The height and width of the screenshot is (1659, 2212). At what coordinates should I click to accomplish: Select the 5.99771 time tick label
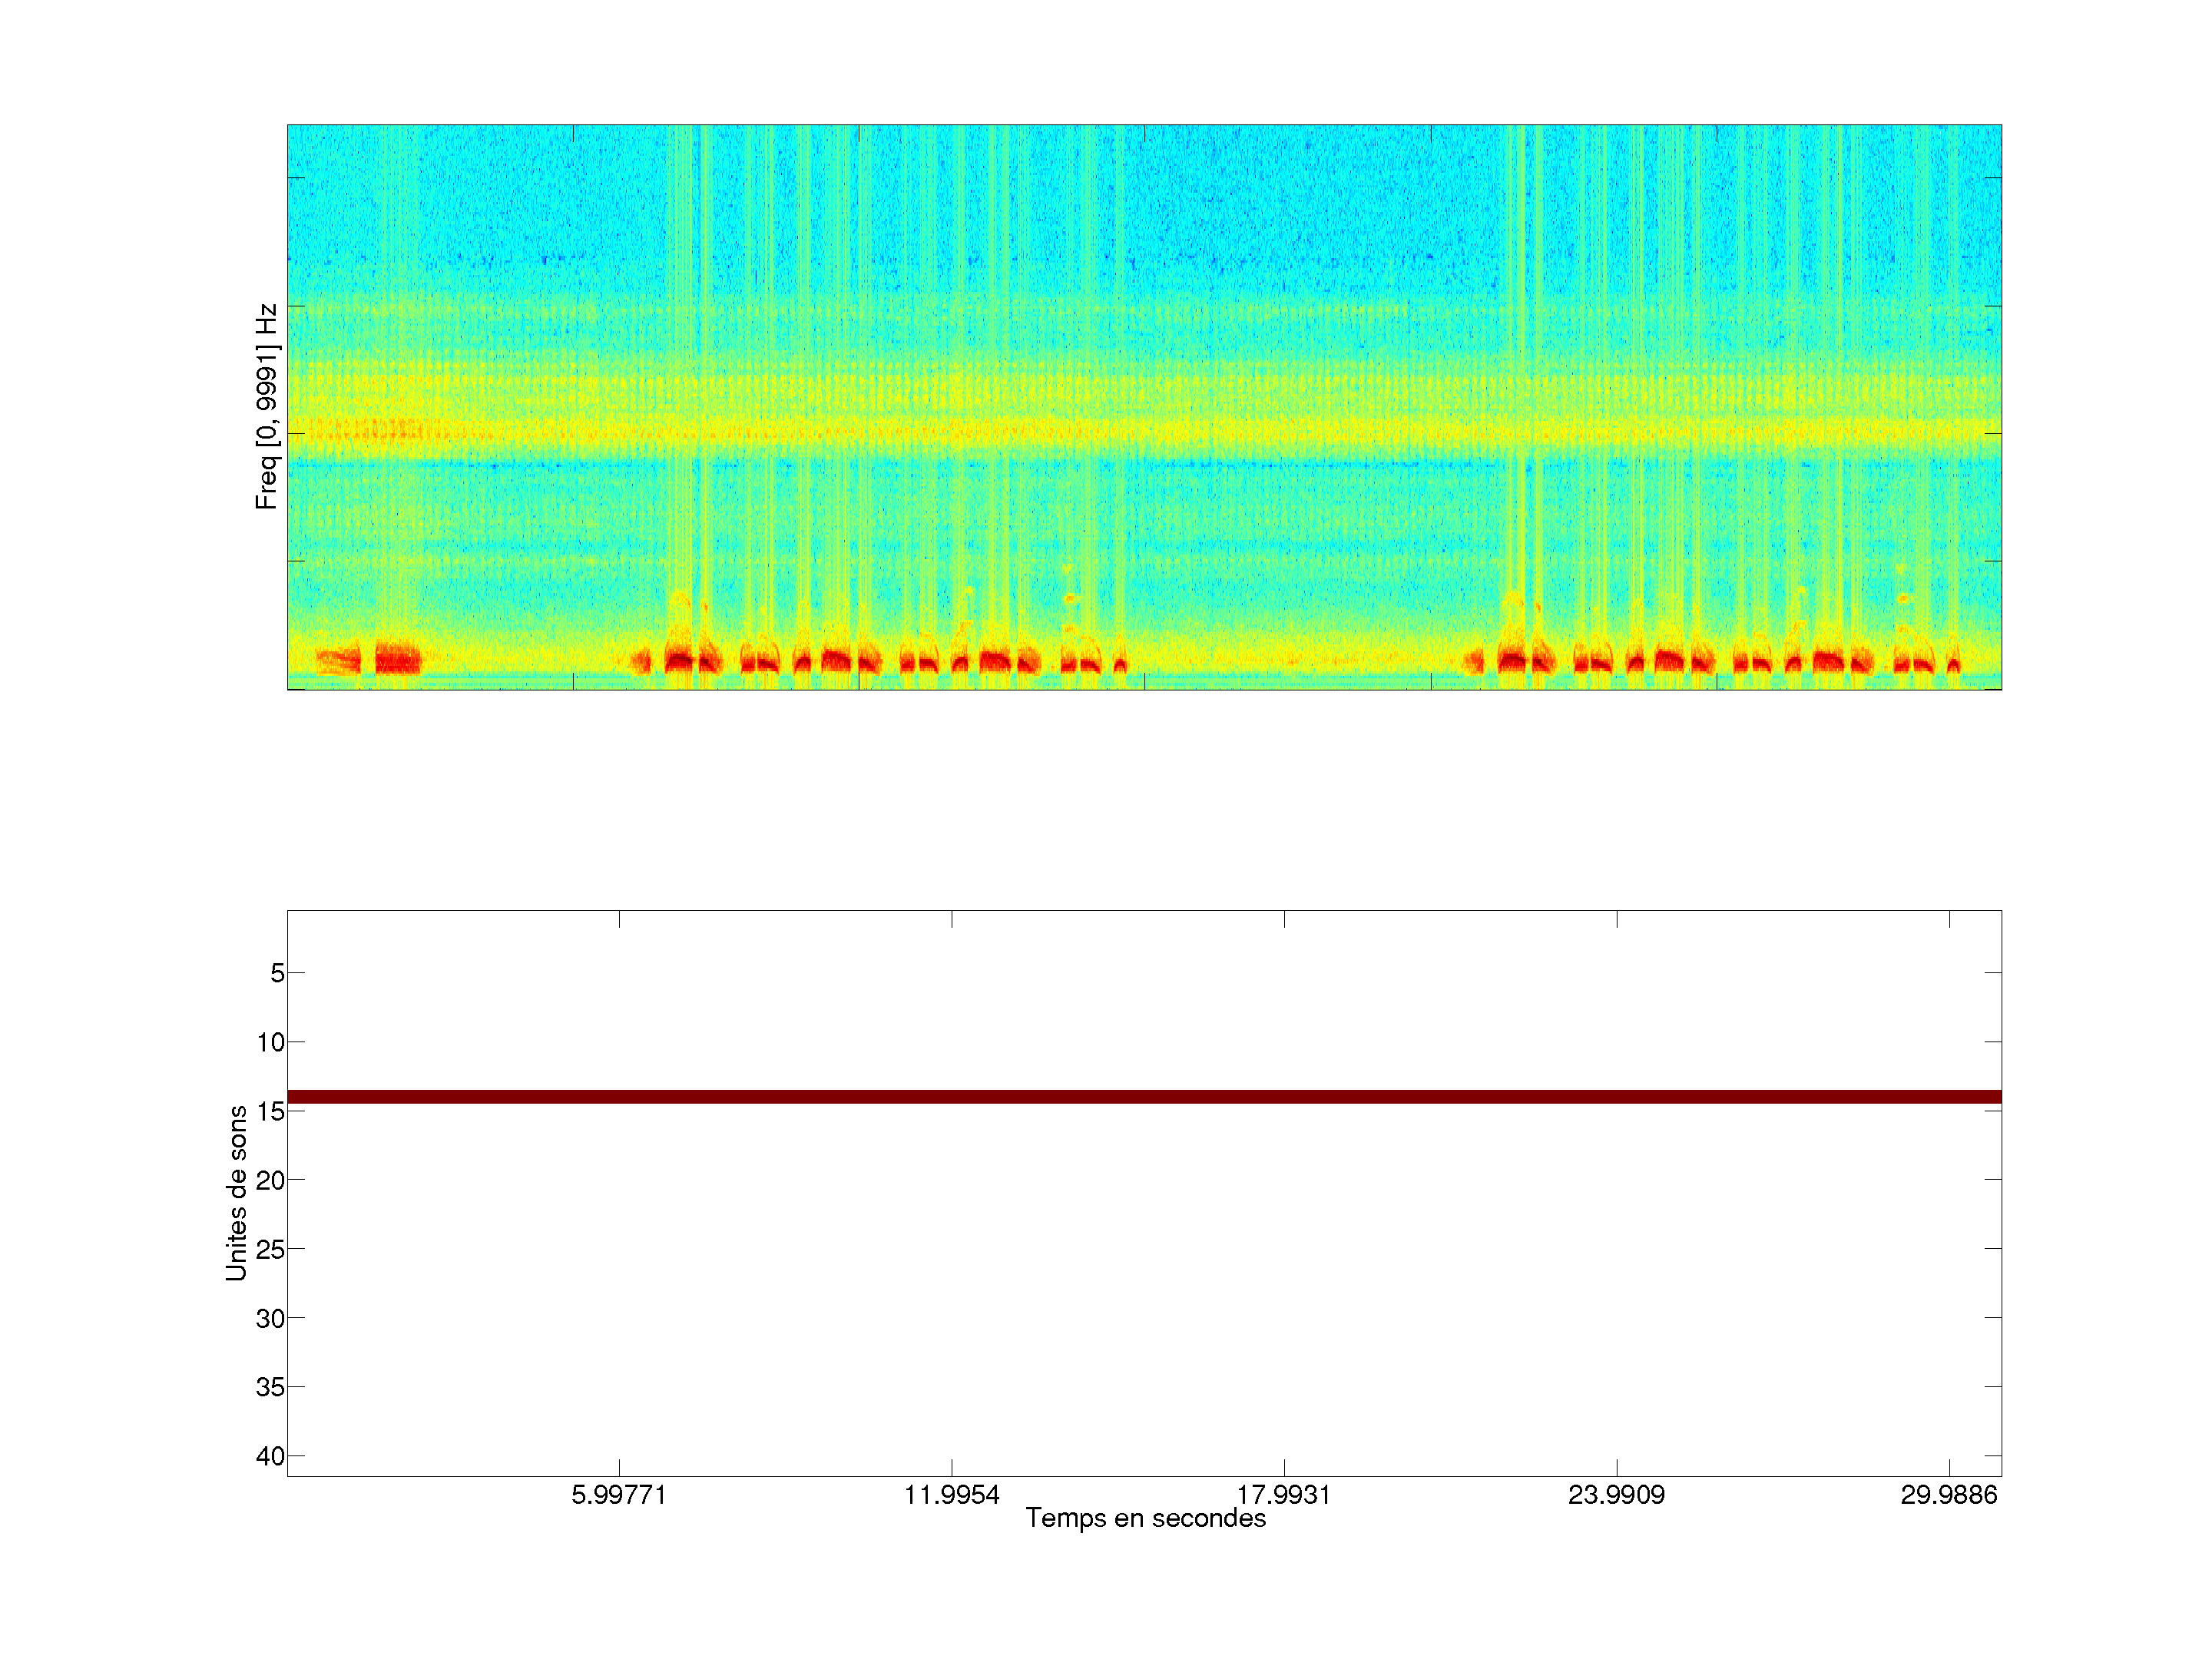[618, 1495]
